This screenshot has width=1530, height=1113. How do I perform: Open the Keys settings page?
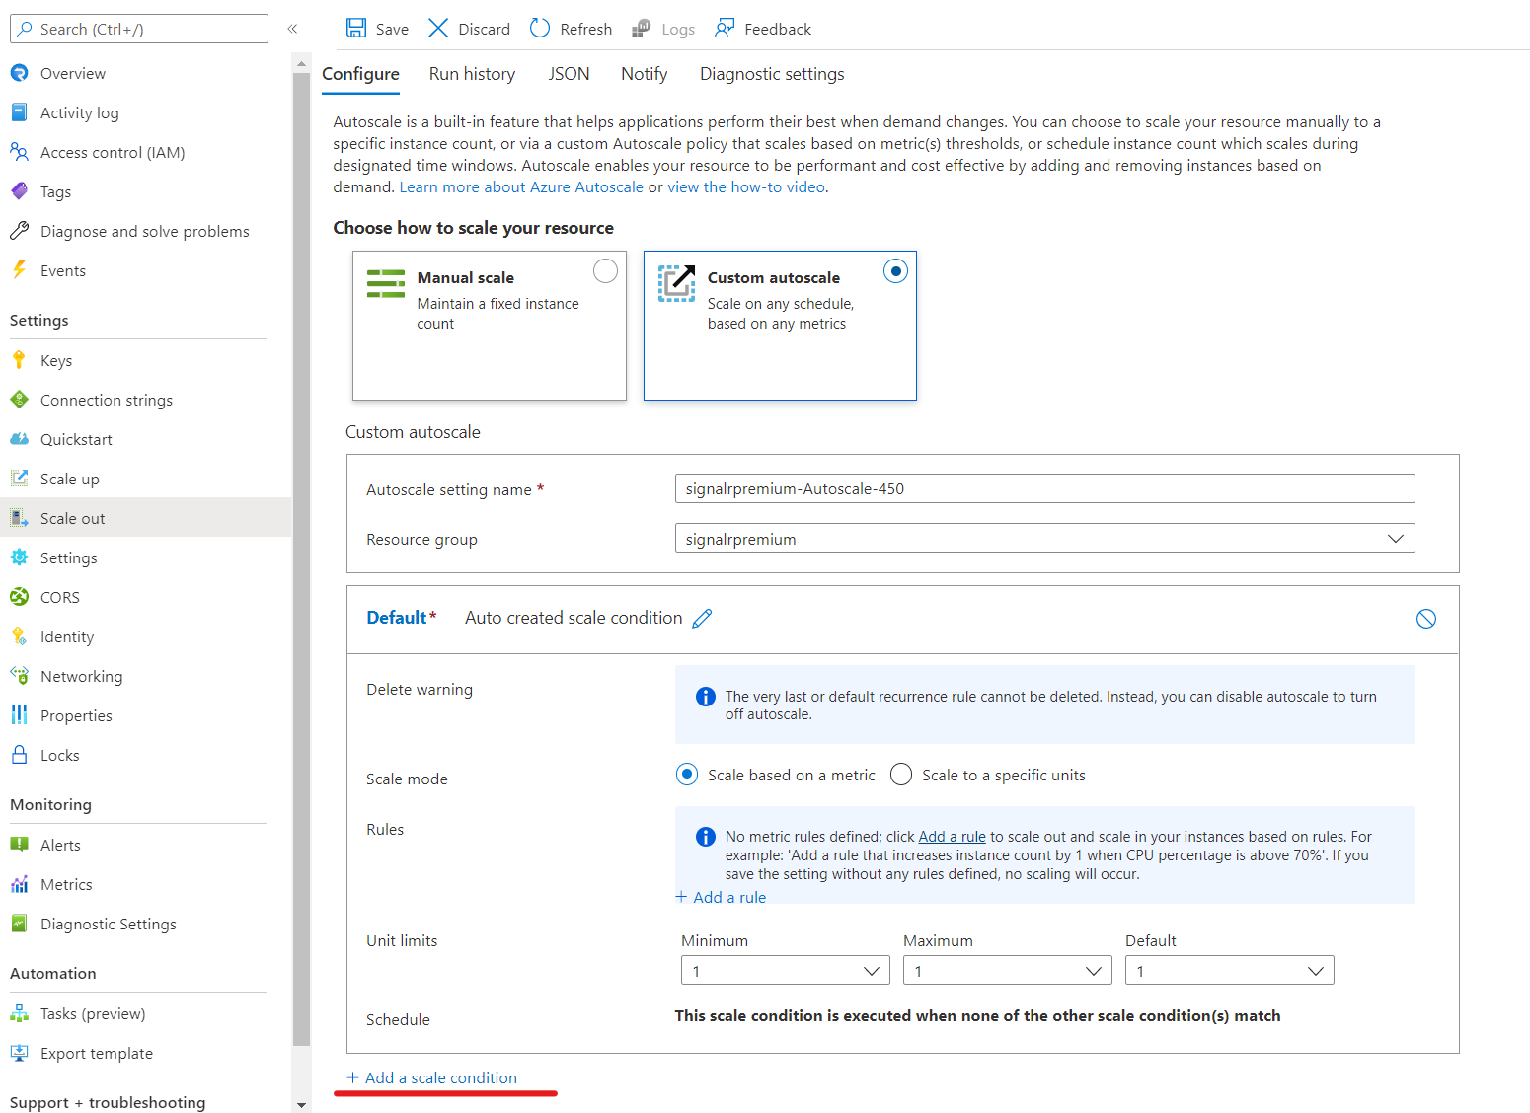[54, 359]
